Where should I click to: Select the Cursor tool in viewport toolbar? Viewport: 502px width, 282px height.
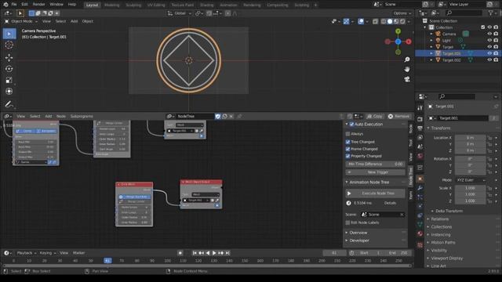[9, 45]
